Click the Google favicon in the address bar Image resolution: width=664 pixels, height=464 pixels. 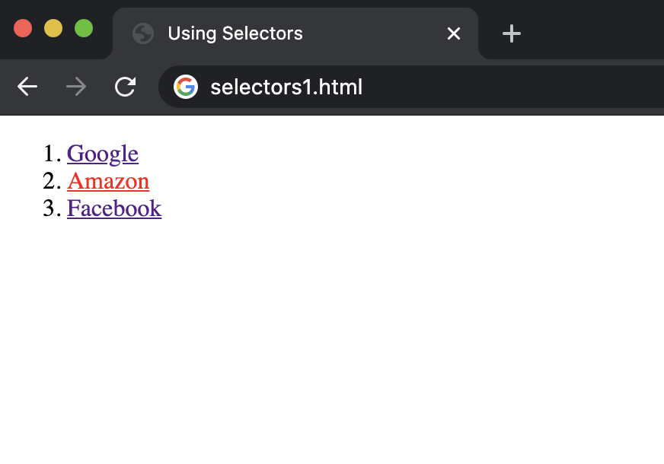(x=187, y=87)
